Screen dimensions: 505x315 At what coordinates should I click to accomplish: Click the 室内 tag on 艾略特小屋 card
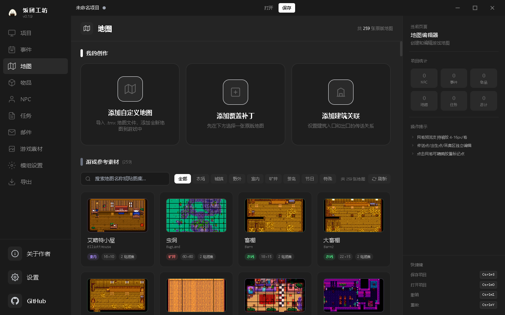(93, 257)
